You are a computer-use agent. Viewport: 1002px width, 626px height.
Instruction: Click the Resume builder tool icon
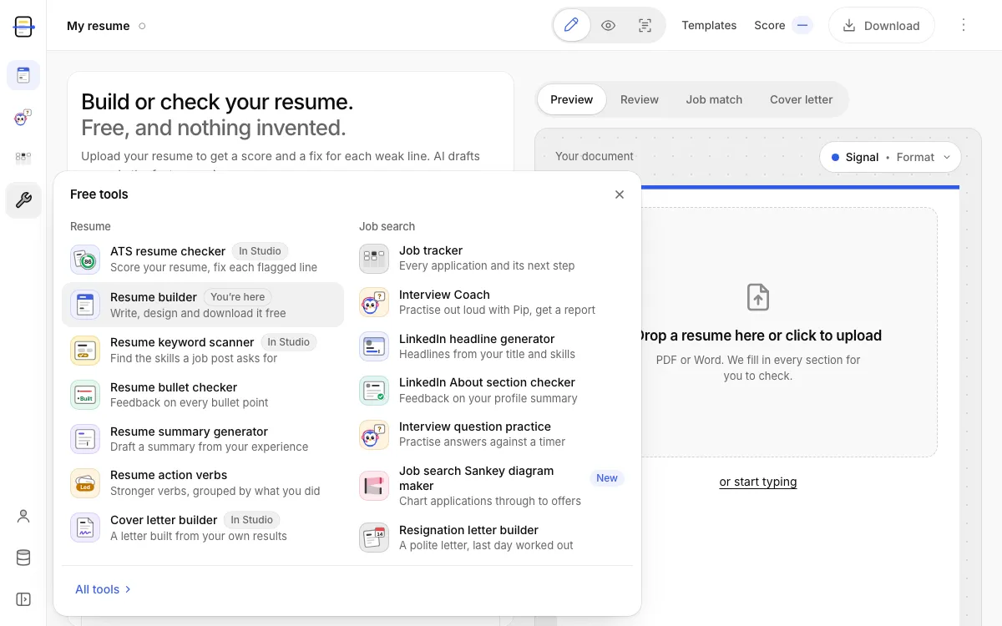click(85, 305)
